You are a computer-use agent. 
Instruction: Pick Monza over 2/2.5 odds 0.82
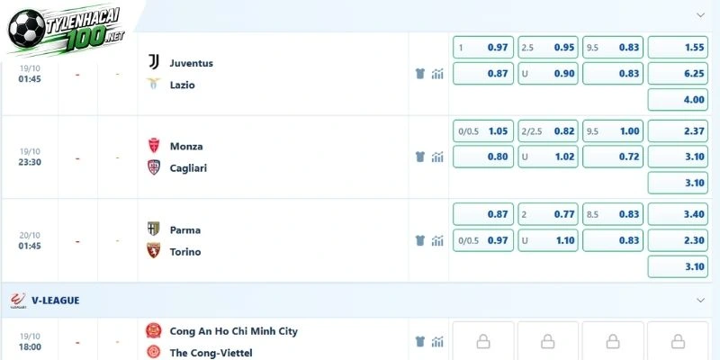pos(548,130)
